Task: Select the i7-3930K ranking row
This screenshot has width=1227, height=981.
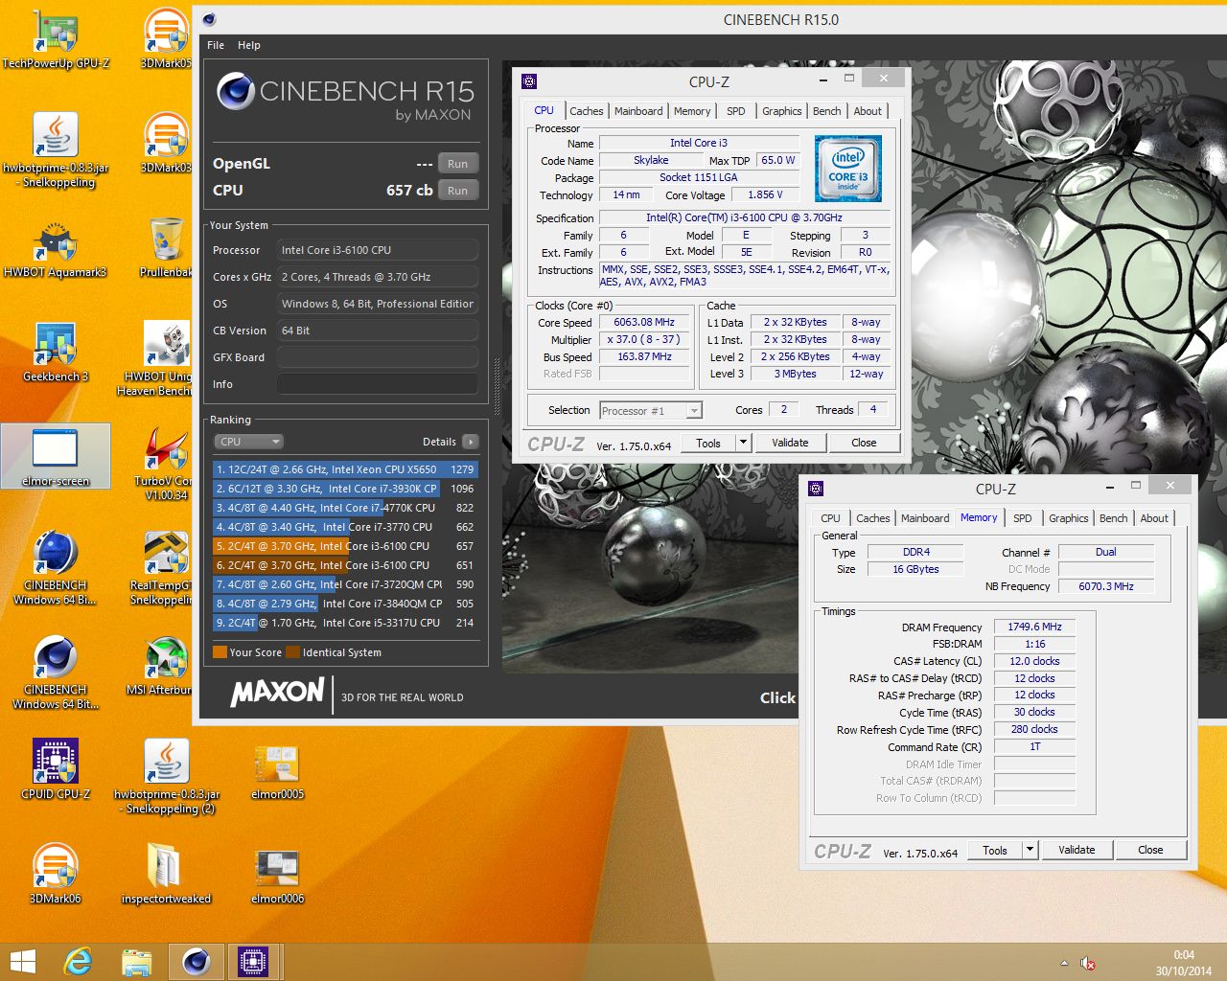Action: pyautogui.click(x=345, y=489)
